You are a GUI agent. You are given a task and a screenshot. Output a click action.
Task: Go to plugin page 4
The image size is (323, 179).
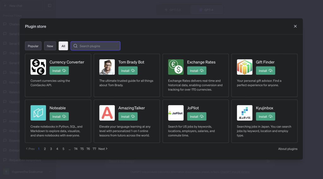[x=57, y=149]
